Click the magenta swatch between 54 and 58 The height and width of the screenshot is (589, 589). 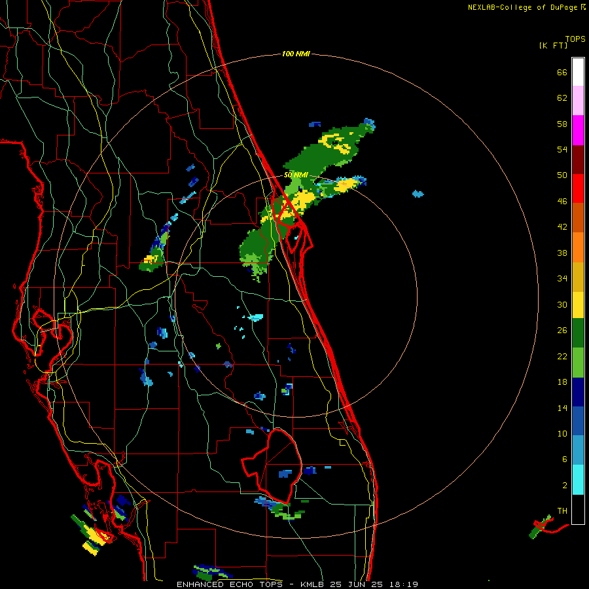(x=578, y=130)
